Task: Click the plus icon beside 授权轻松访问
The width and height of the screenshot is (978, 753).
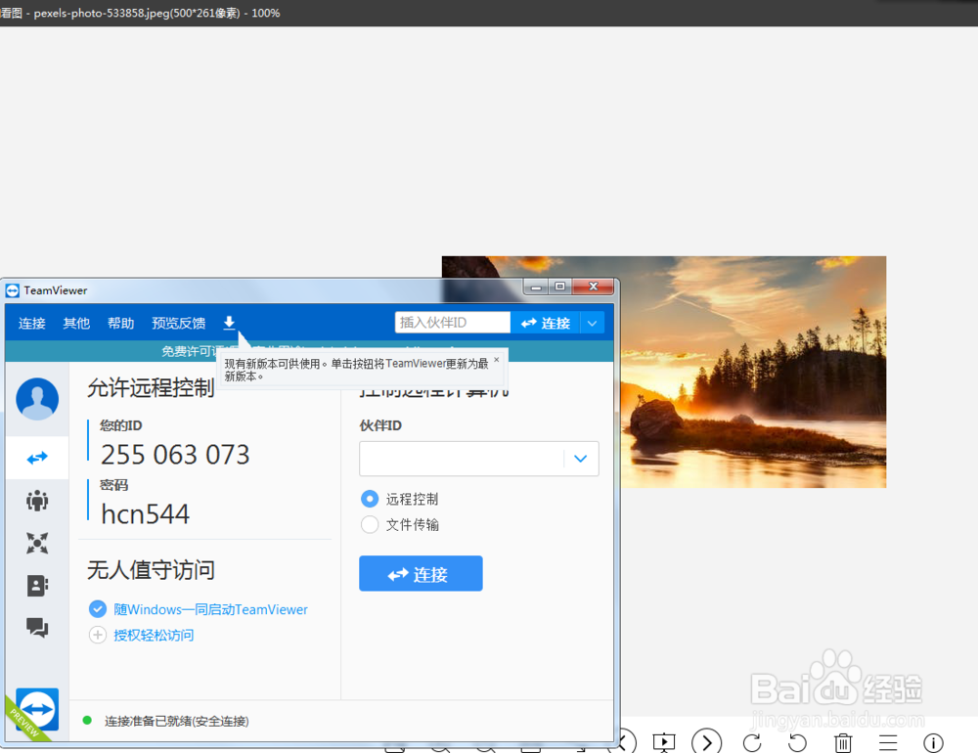Action: pyautogui.click(x=98, y=635)
